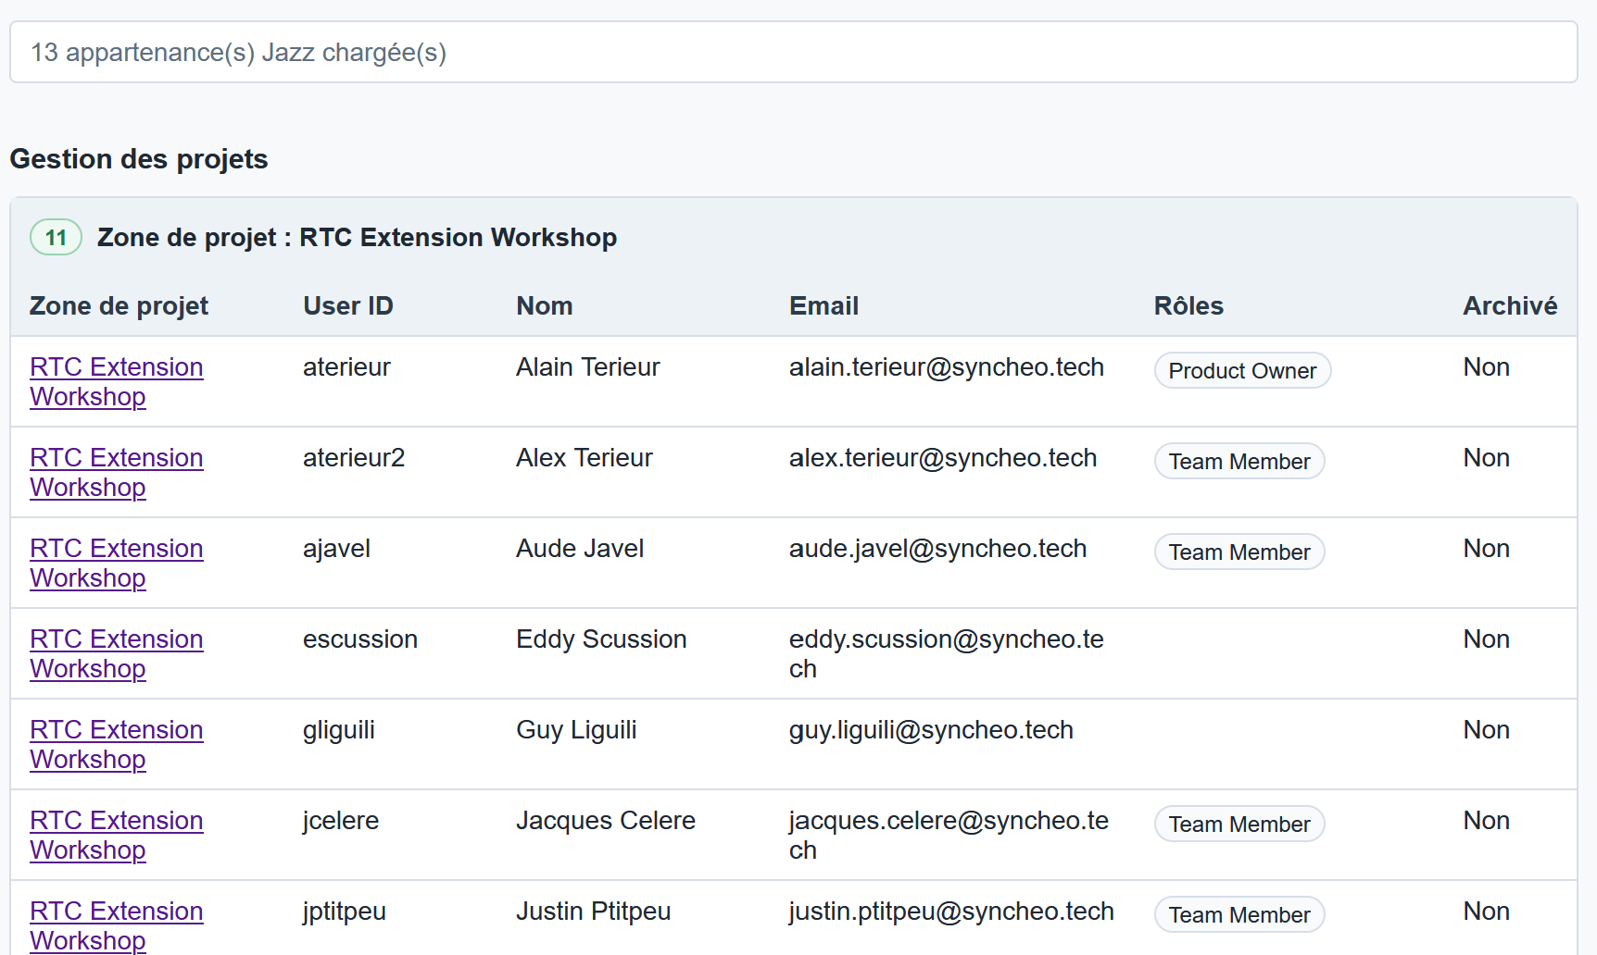Click the User ID column header
1597x955 pixels.
pyautogui.click(x=348, y=306)
